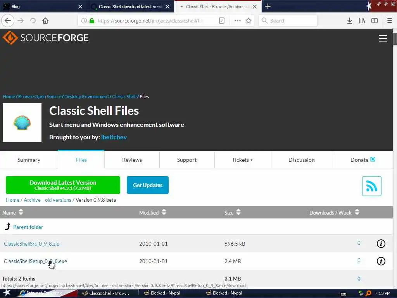
Task: Click the SourceForge logo
Action: coord(46,38)
